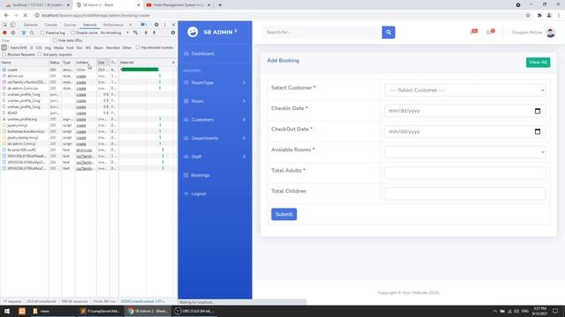Open network conditions icon beside throttling
The image size is (565, 317).
[135, 33]
